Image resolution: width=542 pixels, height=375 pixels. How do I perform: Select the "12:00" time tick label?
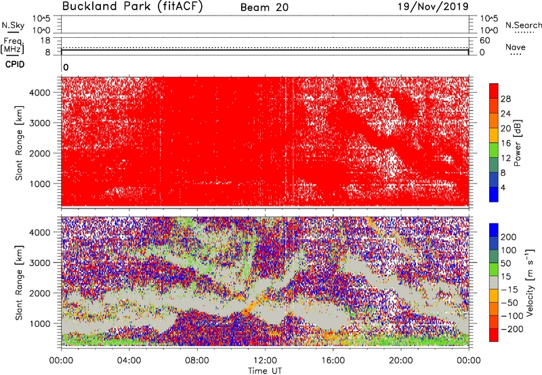click(x=265, y=361)
